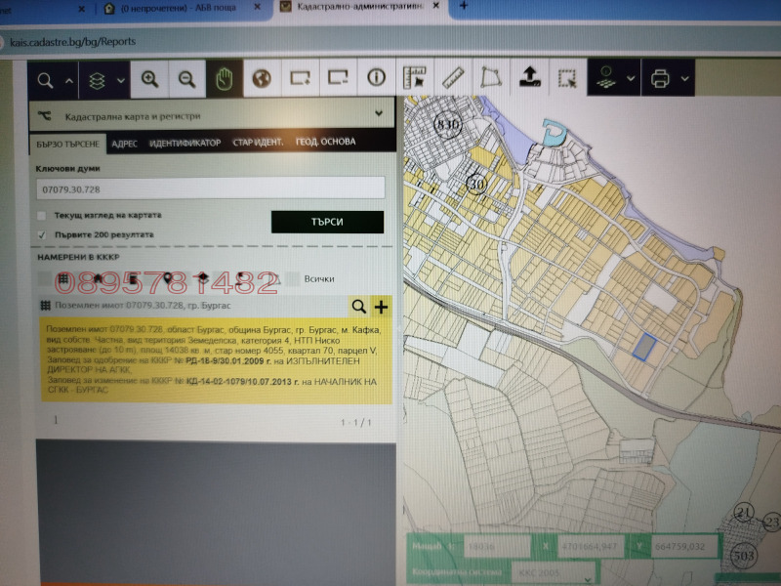This screenshot has height=586, width=781.
Task: Select the pan hand tool
Action: [x=224, y=79]
